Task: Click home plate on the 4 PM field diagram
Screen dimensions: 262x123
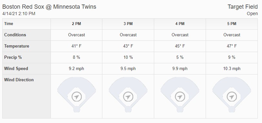Action: (x=180, y=109)
